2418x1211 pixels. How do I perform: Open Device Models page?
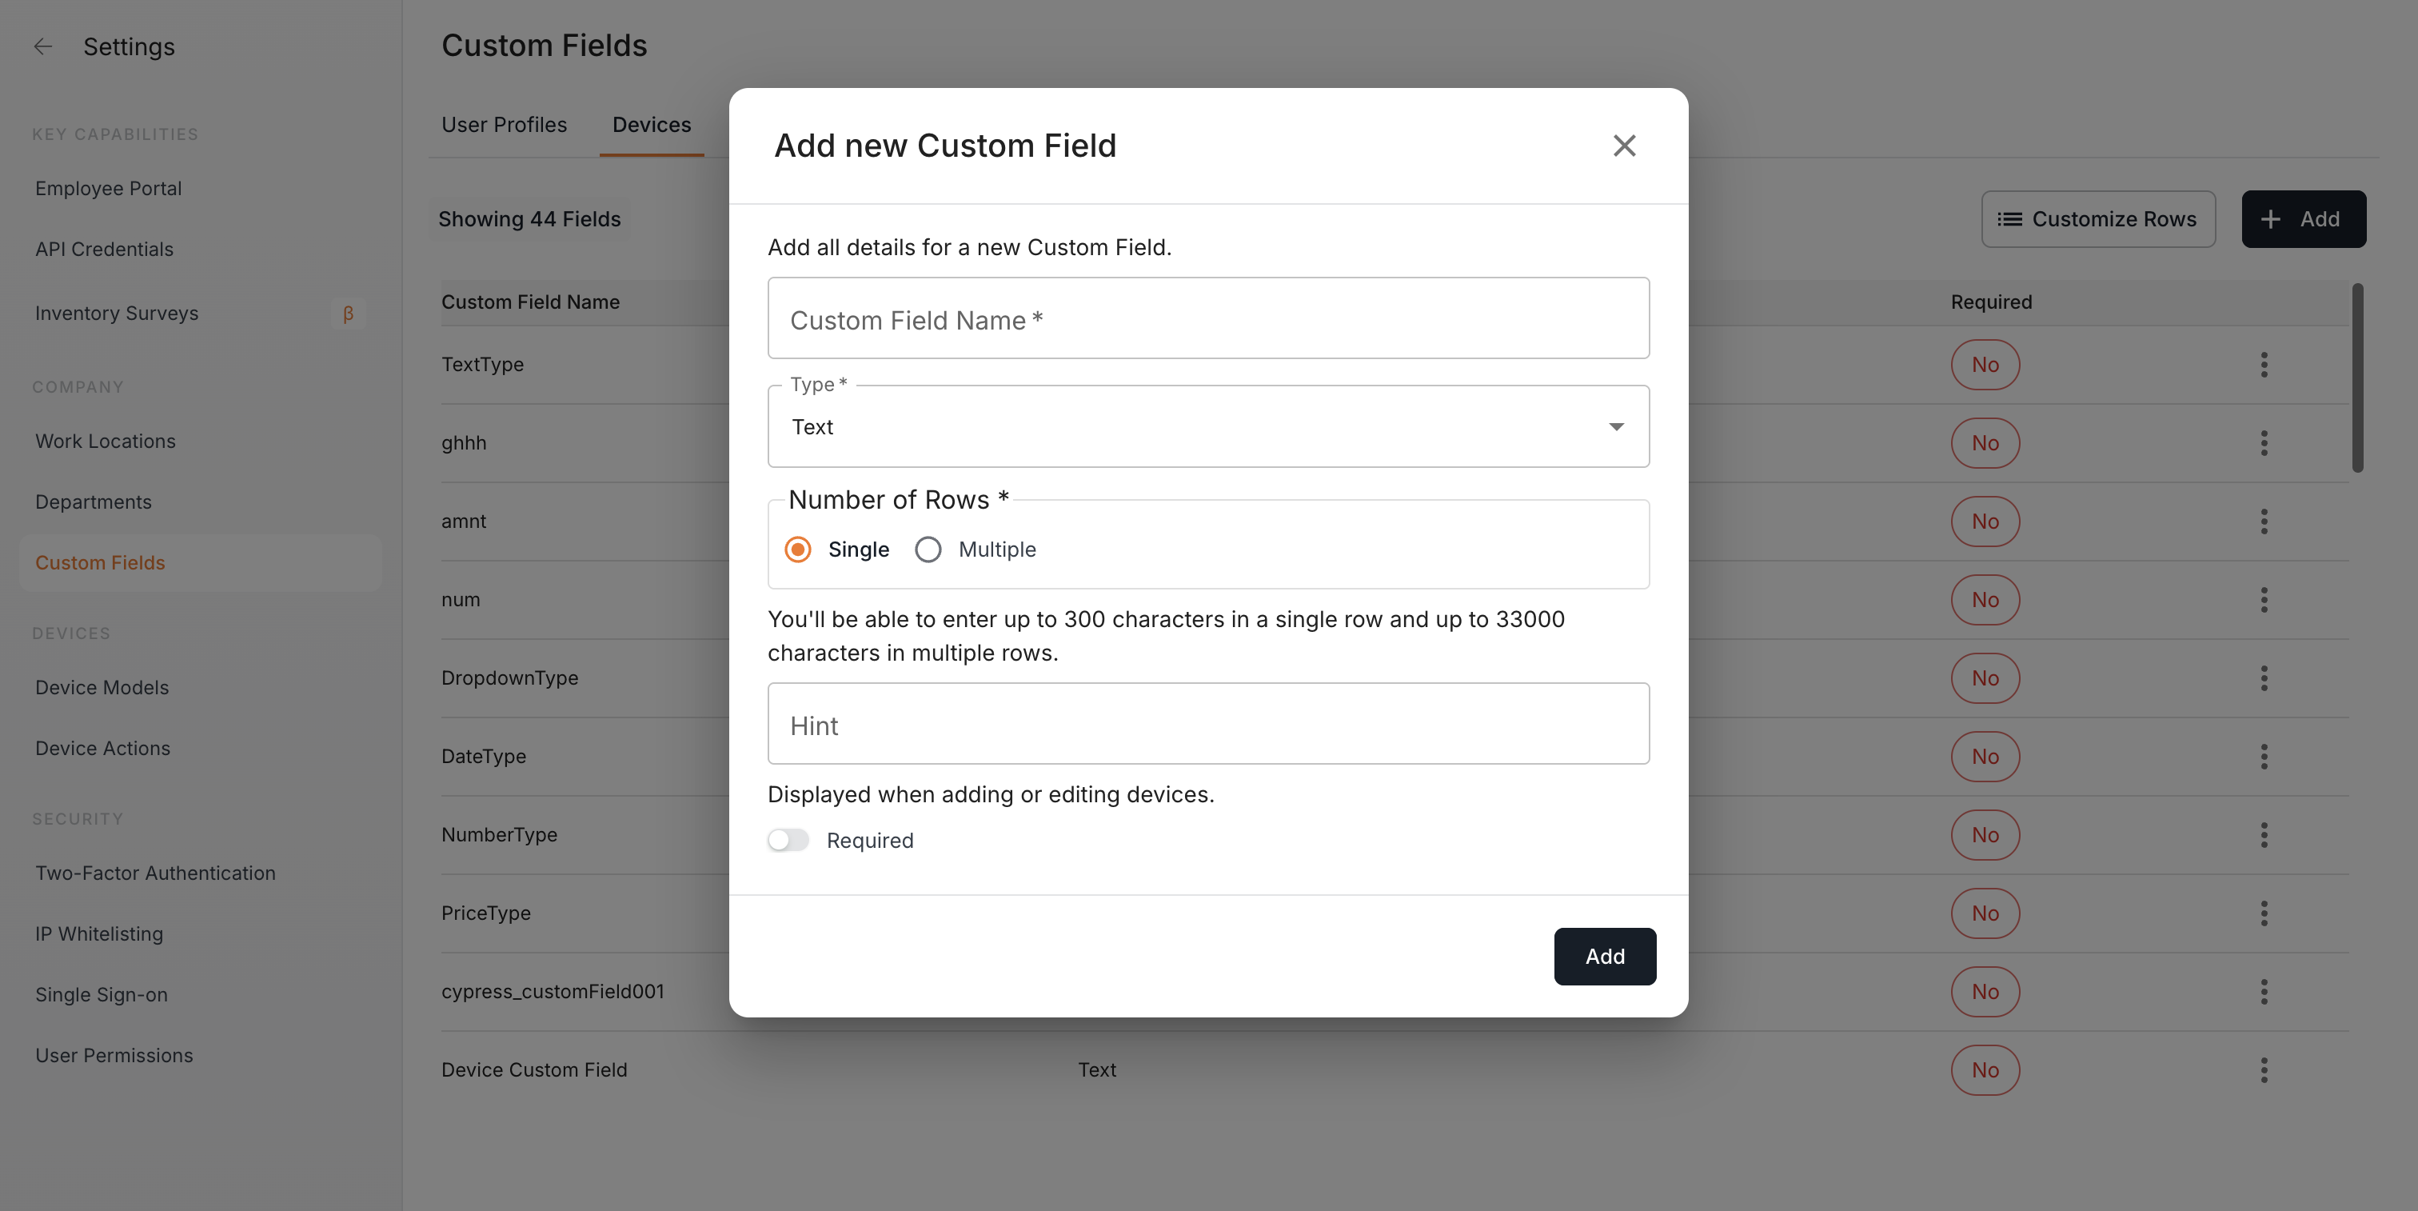tap(102, 688)
